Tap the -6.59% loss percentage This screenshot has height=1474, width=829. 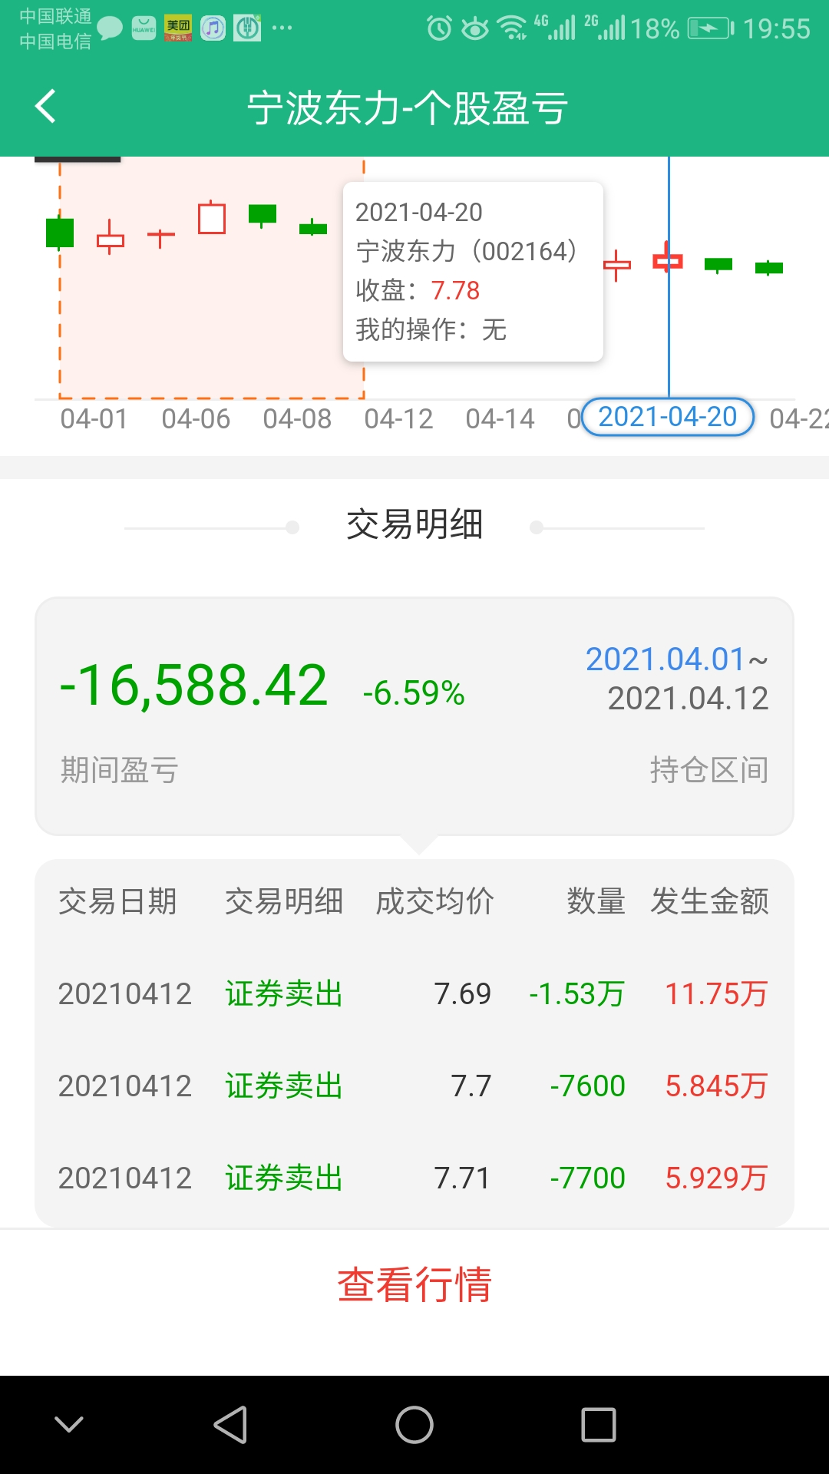tap(414, 693)
